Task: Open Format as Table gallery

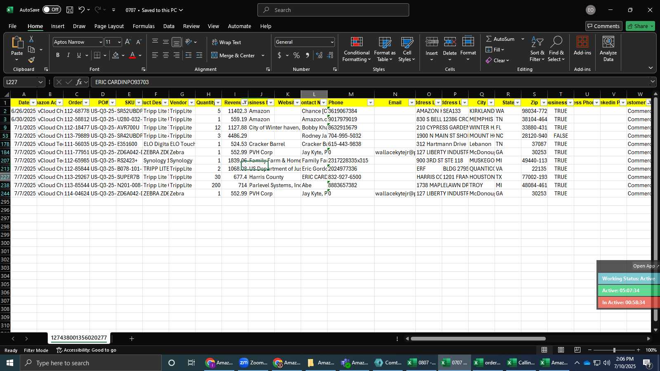Action: tap(384, 49)
